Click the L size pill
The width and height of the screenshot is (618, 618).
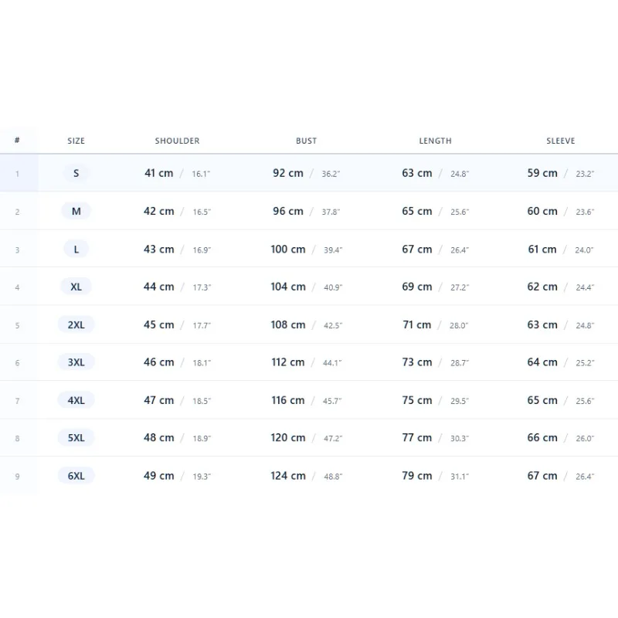pyautogui.click(x=76, y=249)
